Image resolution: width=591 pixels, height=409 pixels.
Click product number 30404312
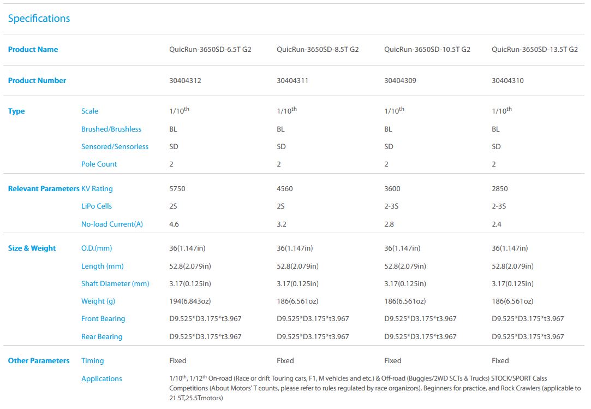pyautogui.click(x=185, y=81)
